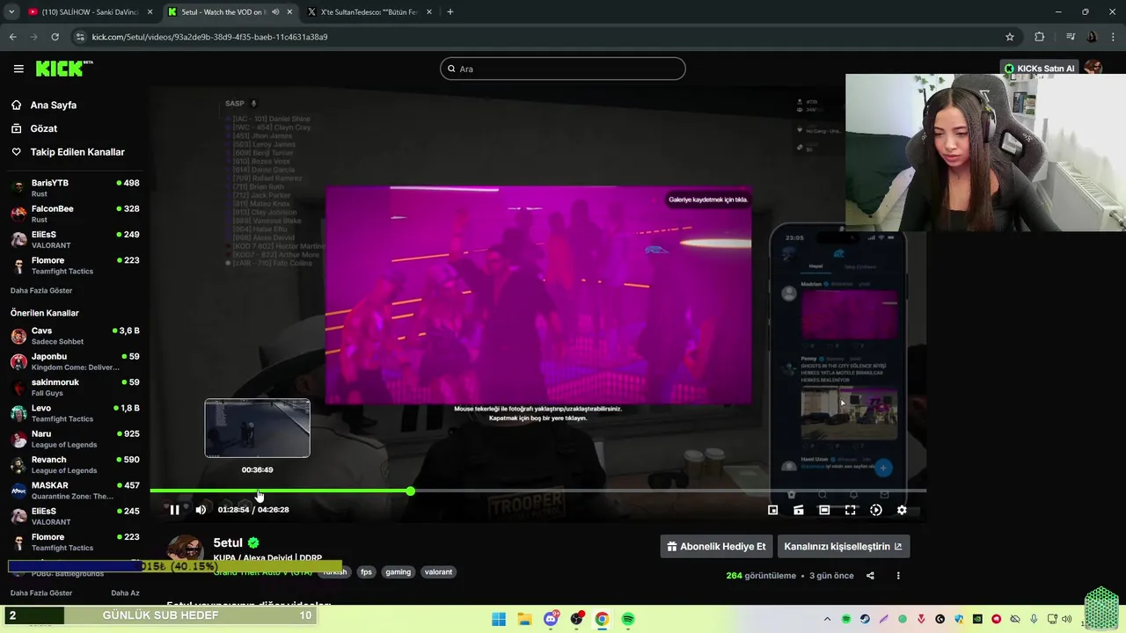1126x633 pixels.
Task: Click the NVIDIA tray icon
Action: click(x=977, y=619)
